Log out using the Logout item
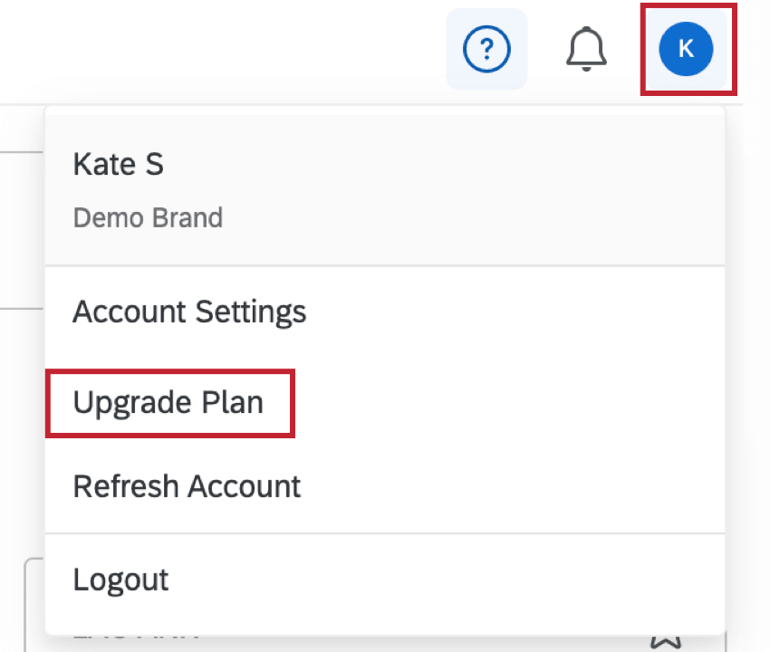Screen dimensions: 770x652 (x=120, y=580)
